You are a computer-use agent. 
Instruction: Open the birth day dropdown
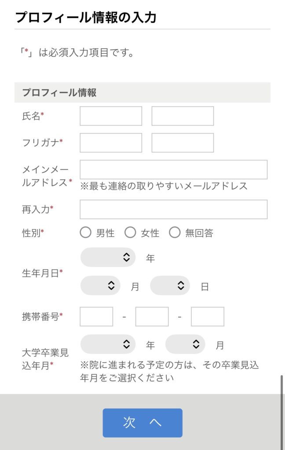tap(170, 286)
